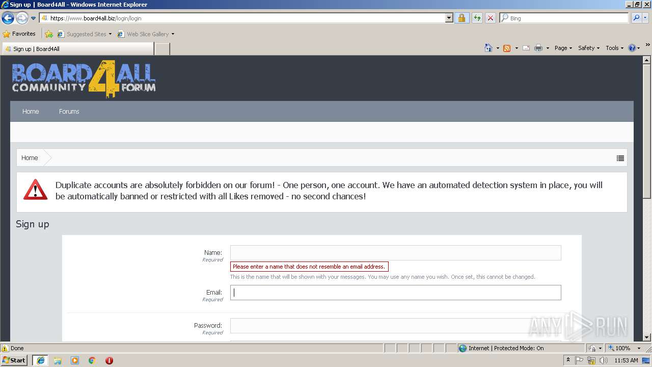Open the breadcrumb quick navigation list icon
This screenshot has width=652, height=367.
coord(620,158)
